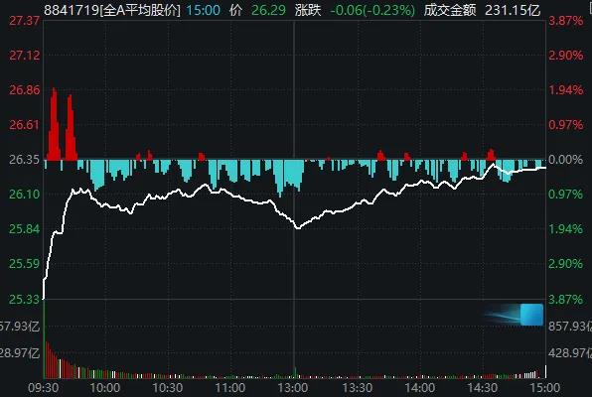Click the 10:30 time axis label
The height and width of the screenshot is (397, 592).
click(168, 387)
